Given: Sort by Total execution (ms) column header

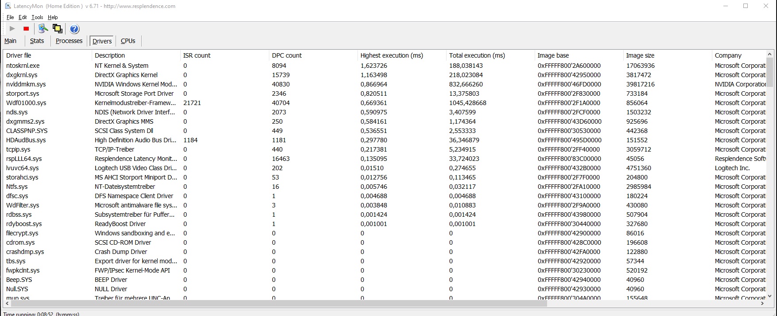Looking at the screenshot, I should [490, 55].
